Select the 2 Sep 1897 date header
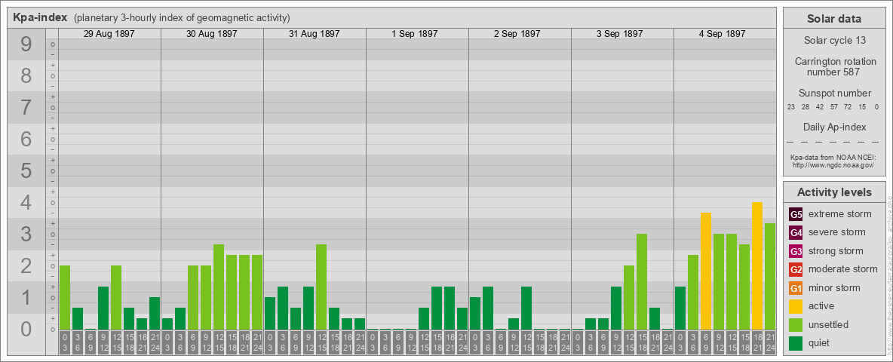 pyautogui.click(x=517, y=34)
